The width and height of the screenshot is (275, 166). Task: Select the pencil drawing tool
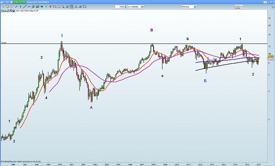point(12,7)
